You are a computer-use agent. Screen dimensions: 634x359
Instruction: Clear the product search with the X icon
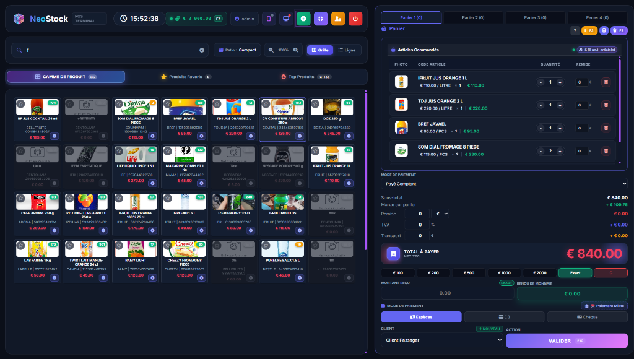pyautogui.click(x=202, y=50)
